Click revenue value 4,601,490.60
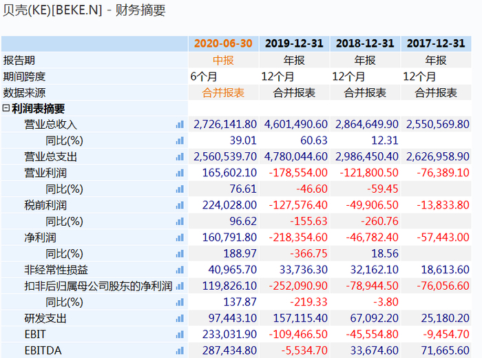This screenshot has width=482, height=358. (x=295, y=125)
